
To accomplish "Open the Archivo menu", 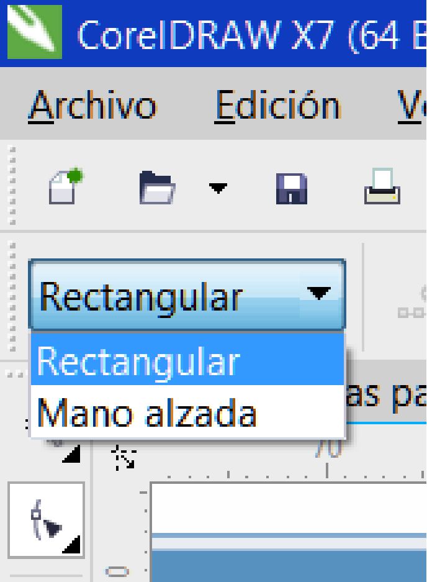I will (x=92, y=104).
